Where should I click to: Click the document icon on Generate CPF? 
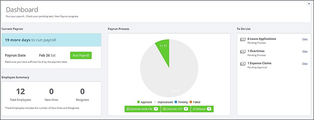[164, 109]
